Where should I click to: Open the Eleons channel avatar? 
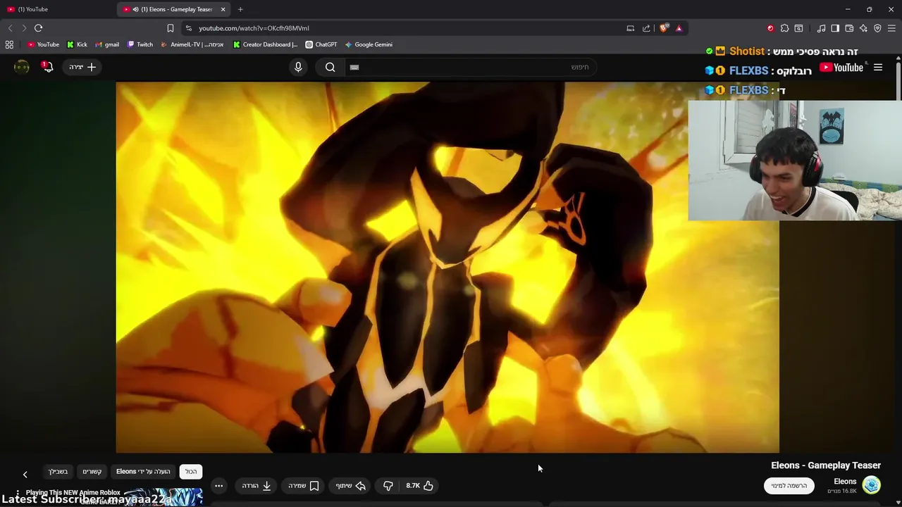coord(872,485)
